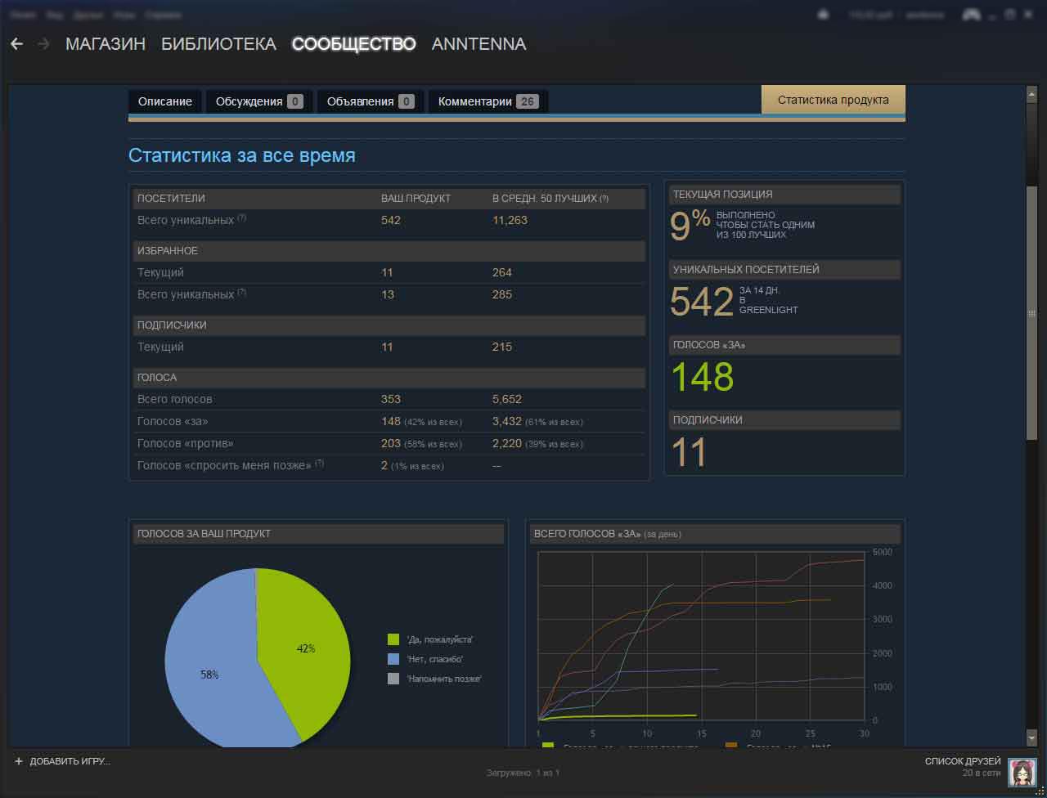
Task: Switch to the Обсуждения tab
Action: [258, 101]
